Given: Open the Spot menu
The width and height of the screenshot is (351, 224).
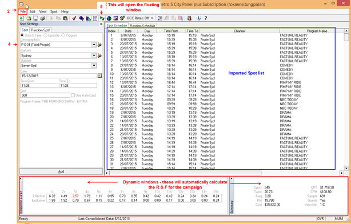Looking at the screenshot, I should 54,11.
